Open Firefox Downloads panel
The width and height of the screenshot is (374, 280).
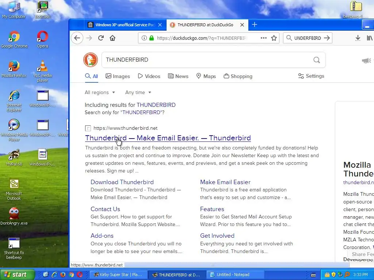[x=358, y=38]
